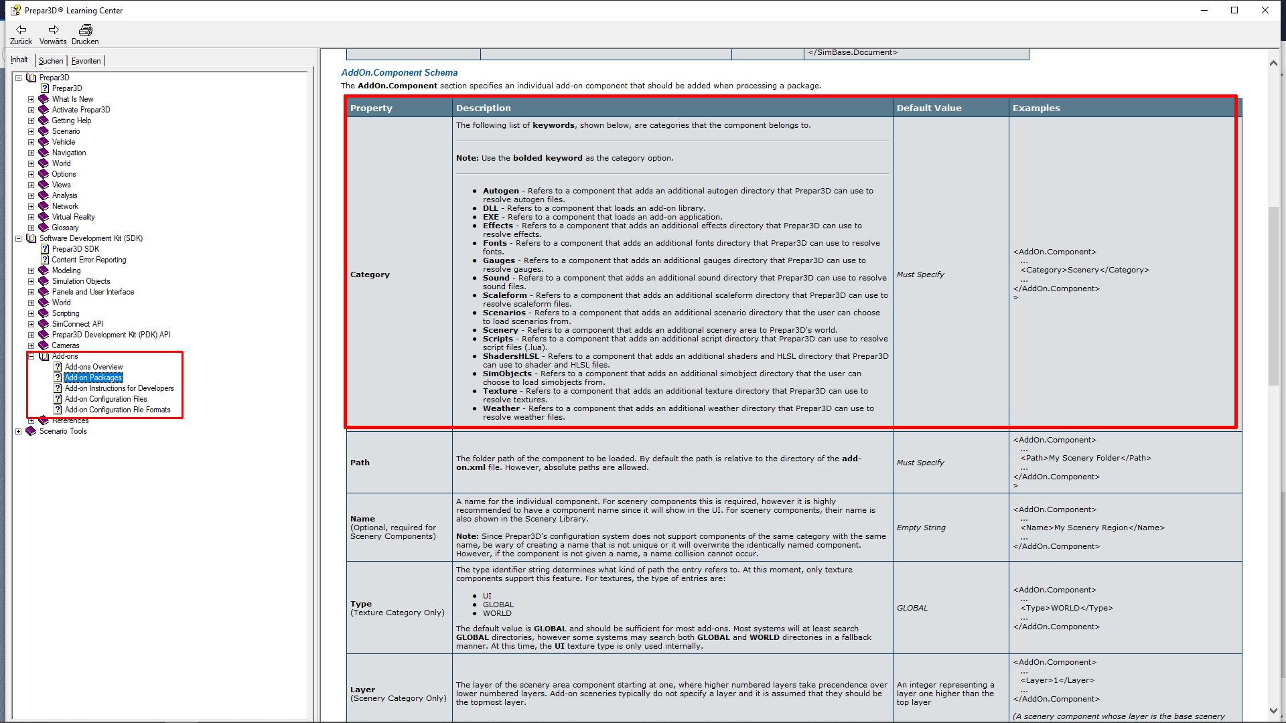
Task: Switch to the Inhalt tab
Action: coord(19,60)
